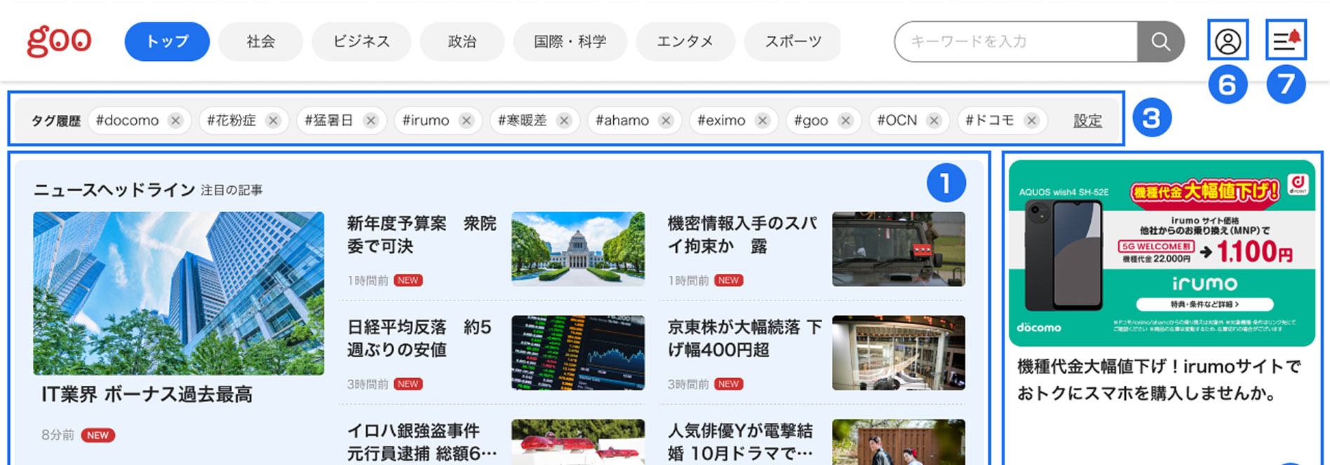
Task: Remove the #goo tag
Action: pyautogui.click(x=846, y=120)
